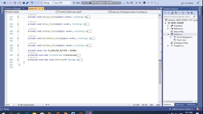Switch to Form1.cs [Design] tab
The width and height of the screenshot is (203, 114).
pos(13,9)
